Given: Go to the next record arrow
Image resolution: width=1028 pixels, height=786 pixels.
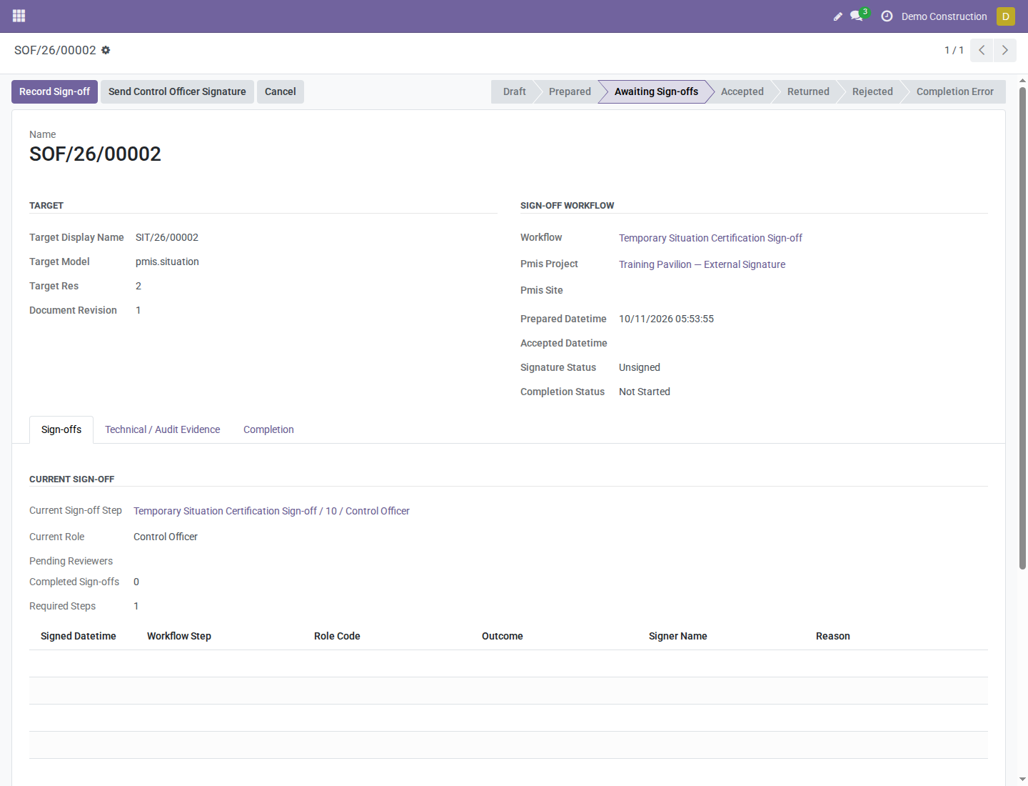Looking at the screenshot, I should click(1005, 50).
